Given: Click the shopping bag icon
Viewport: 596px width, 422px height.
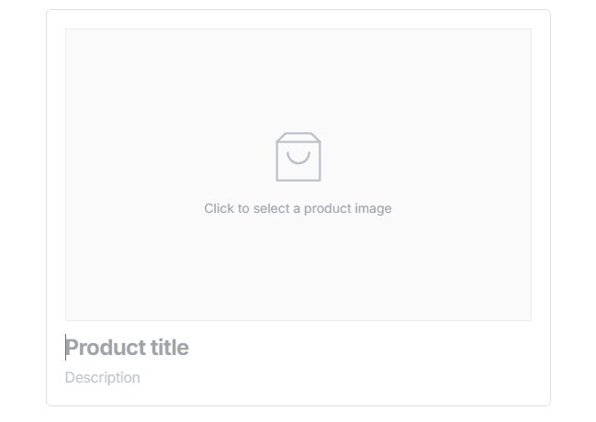Looking at the screenshot, I should pos(298,157).
